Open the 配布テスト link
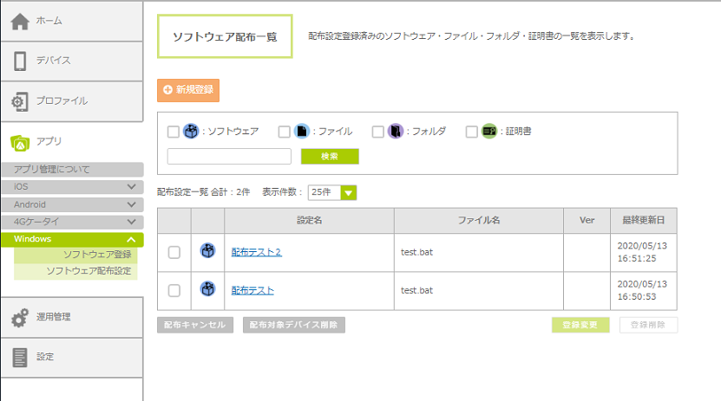721x401 pixels. [x=252, y=290]
